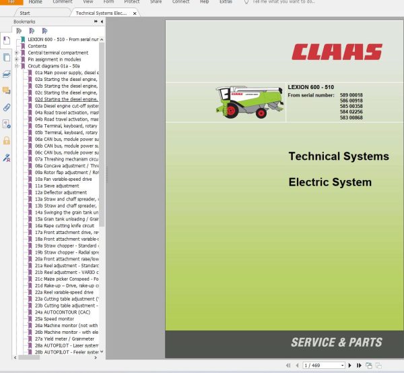The height and width of the screenshot is (373, 404).
Task: Click the horizontal scrollbar left arrow in bookmarks
Action: point(15,357)
